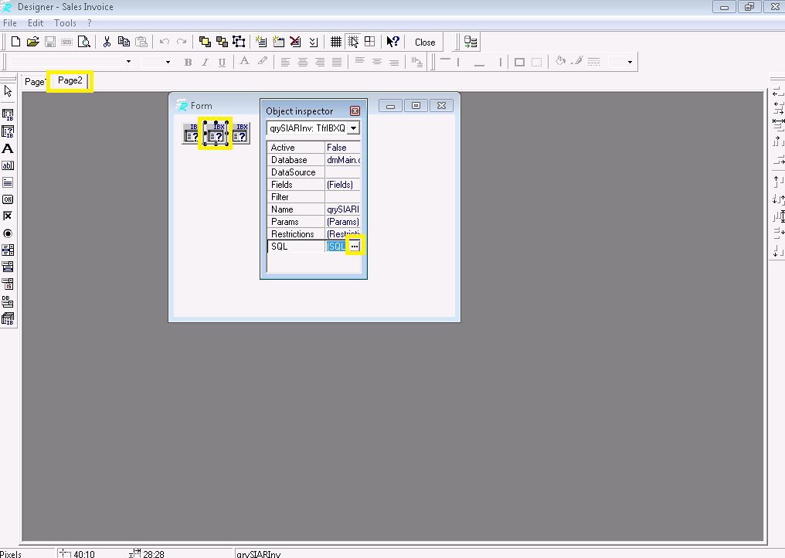Add a new dialog form page icon

pos(278,42)
